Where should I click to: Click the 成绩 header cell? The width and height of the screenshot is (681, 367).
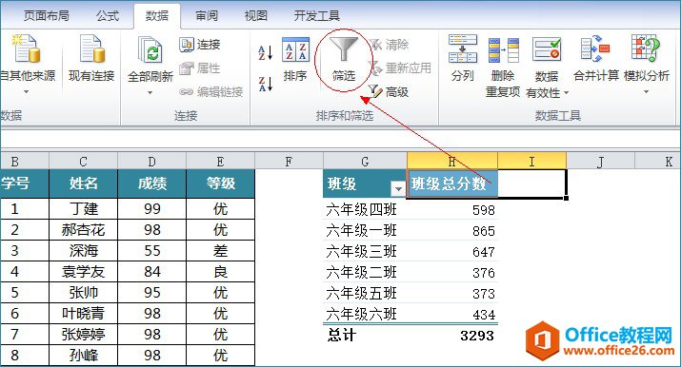(152, 183)
